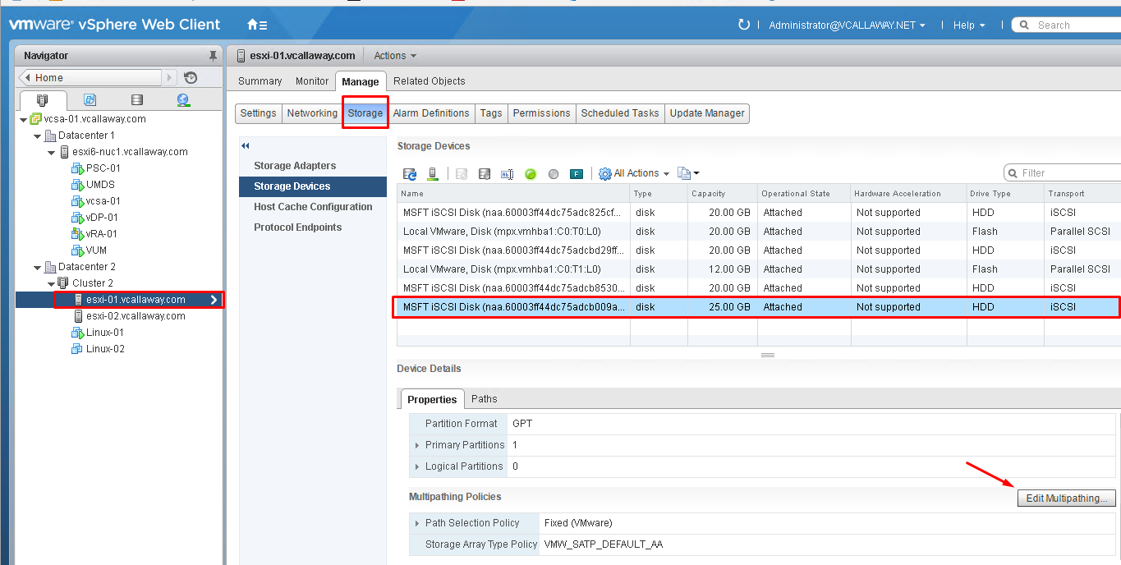Click the rescan host storage icon

click(x=432, y=173)
